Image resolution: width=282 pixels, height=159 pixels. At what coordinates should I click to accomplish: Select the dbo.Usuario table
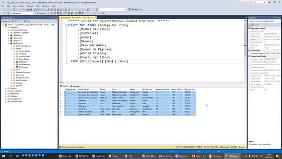click(x=23, y=67)
